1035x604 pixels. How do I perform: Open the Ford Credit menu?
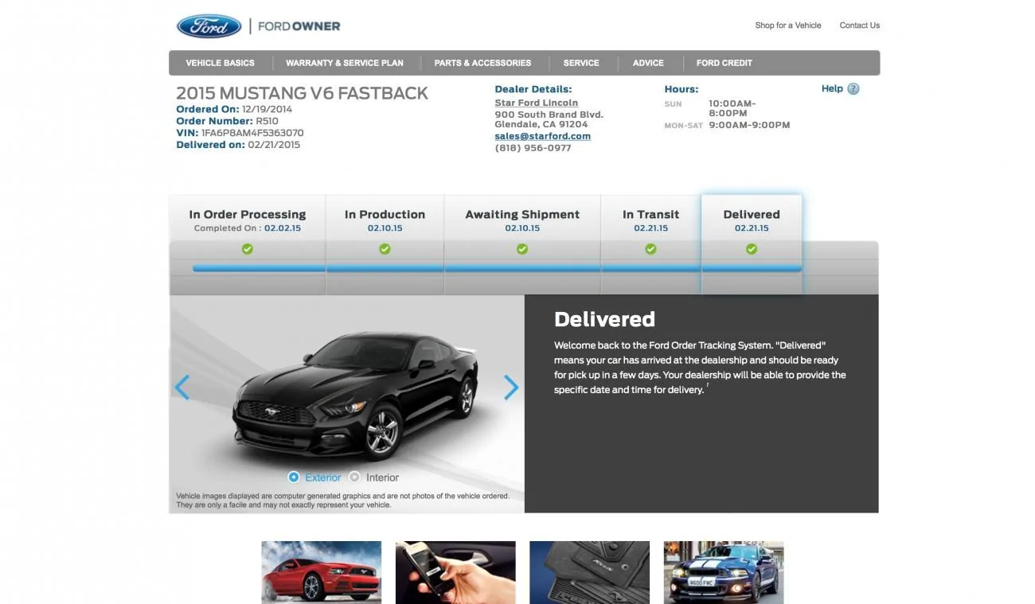[724, 63]
